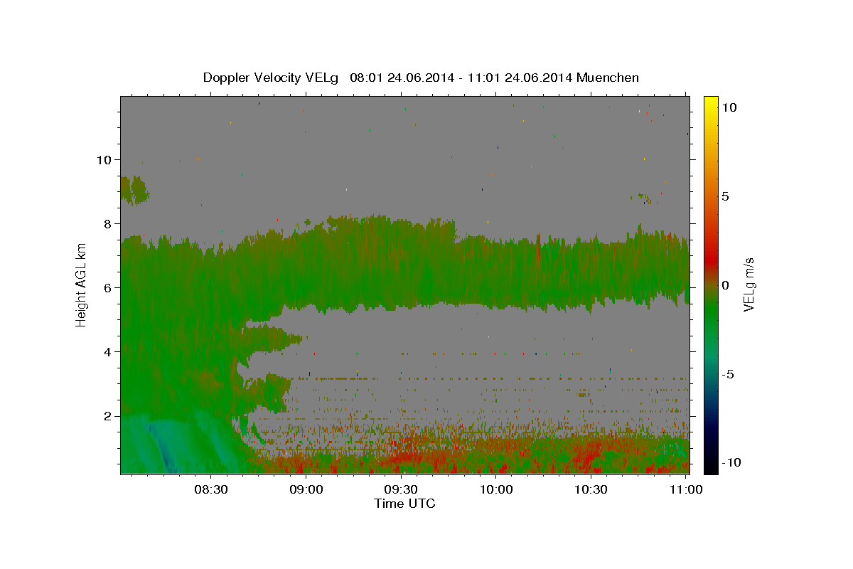Click the colorbar label '0'
853x569 pixels.
tap(725, 285)
